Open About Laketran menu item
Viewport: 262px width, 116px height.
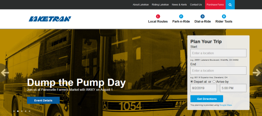[x=141, y=5]
